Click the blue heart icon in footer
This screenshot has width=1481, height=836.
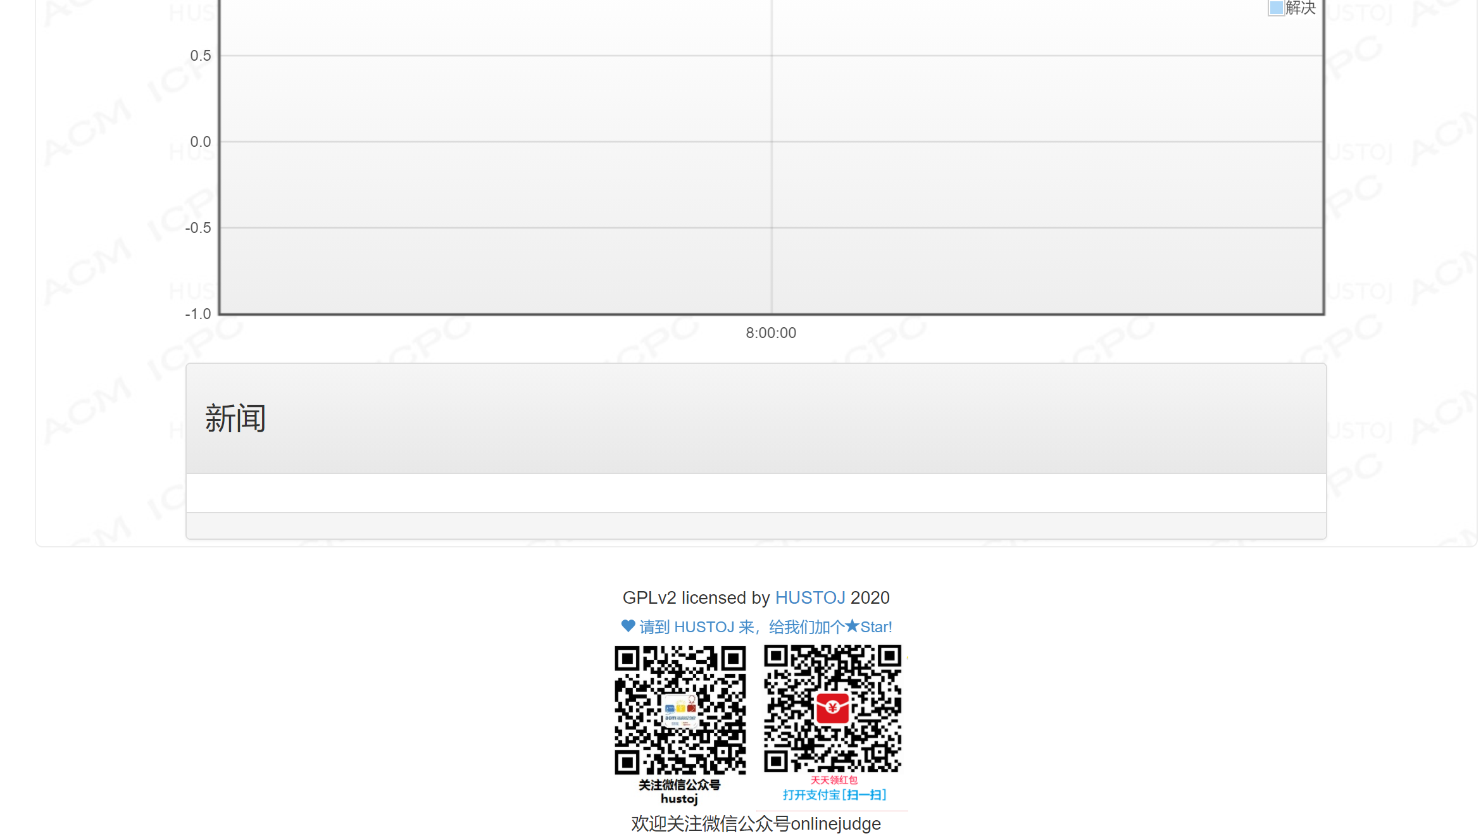point(628,626)
